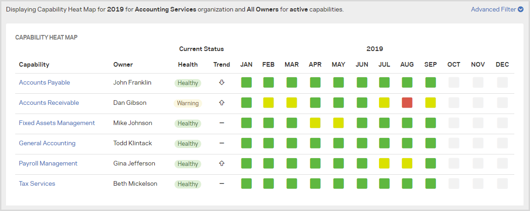530x211 pixels.
Task: Click the Capability column header
Action: click(x=34, y=65)
